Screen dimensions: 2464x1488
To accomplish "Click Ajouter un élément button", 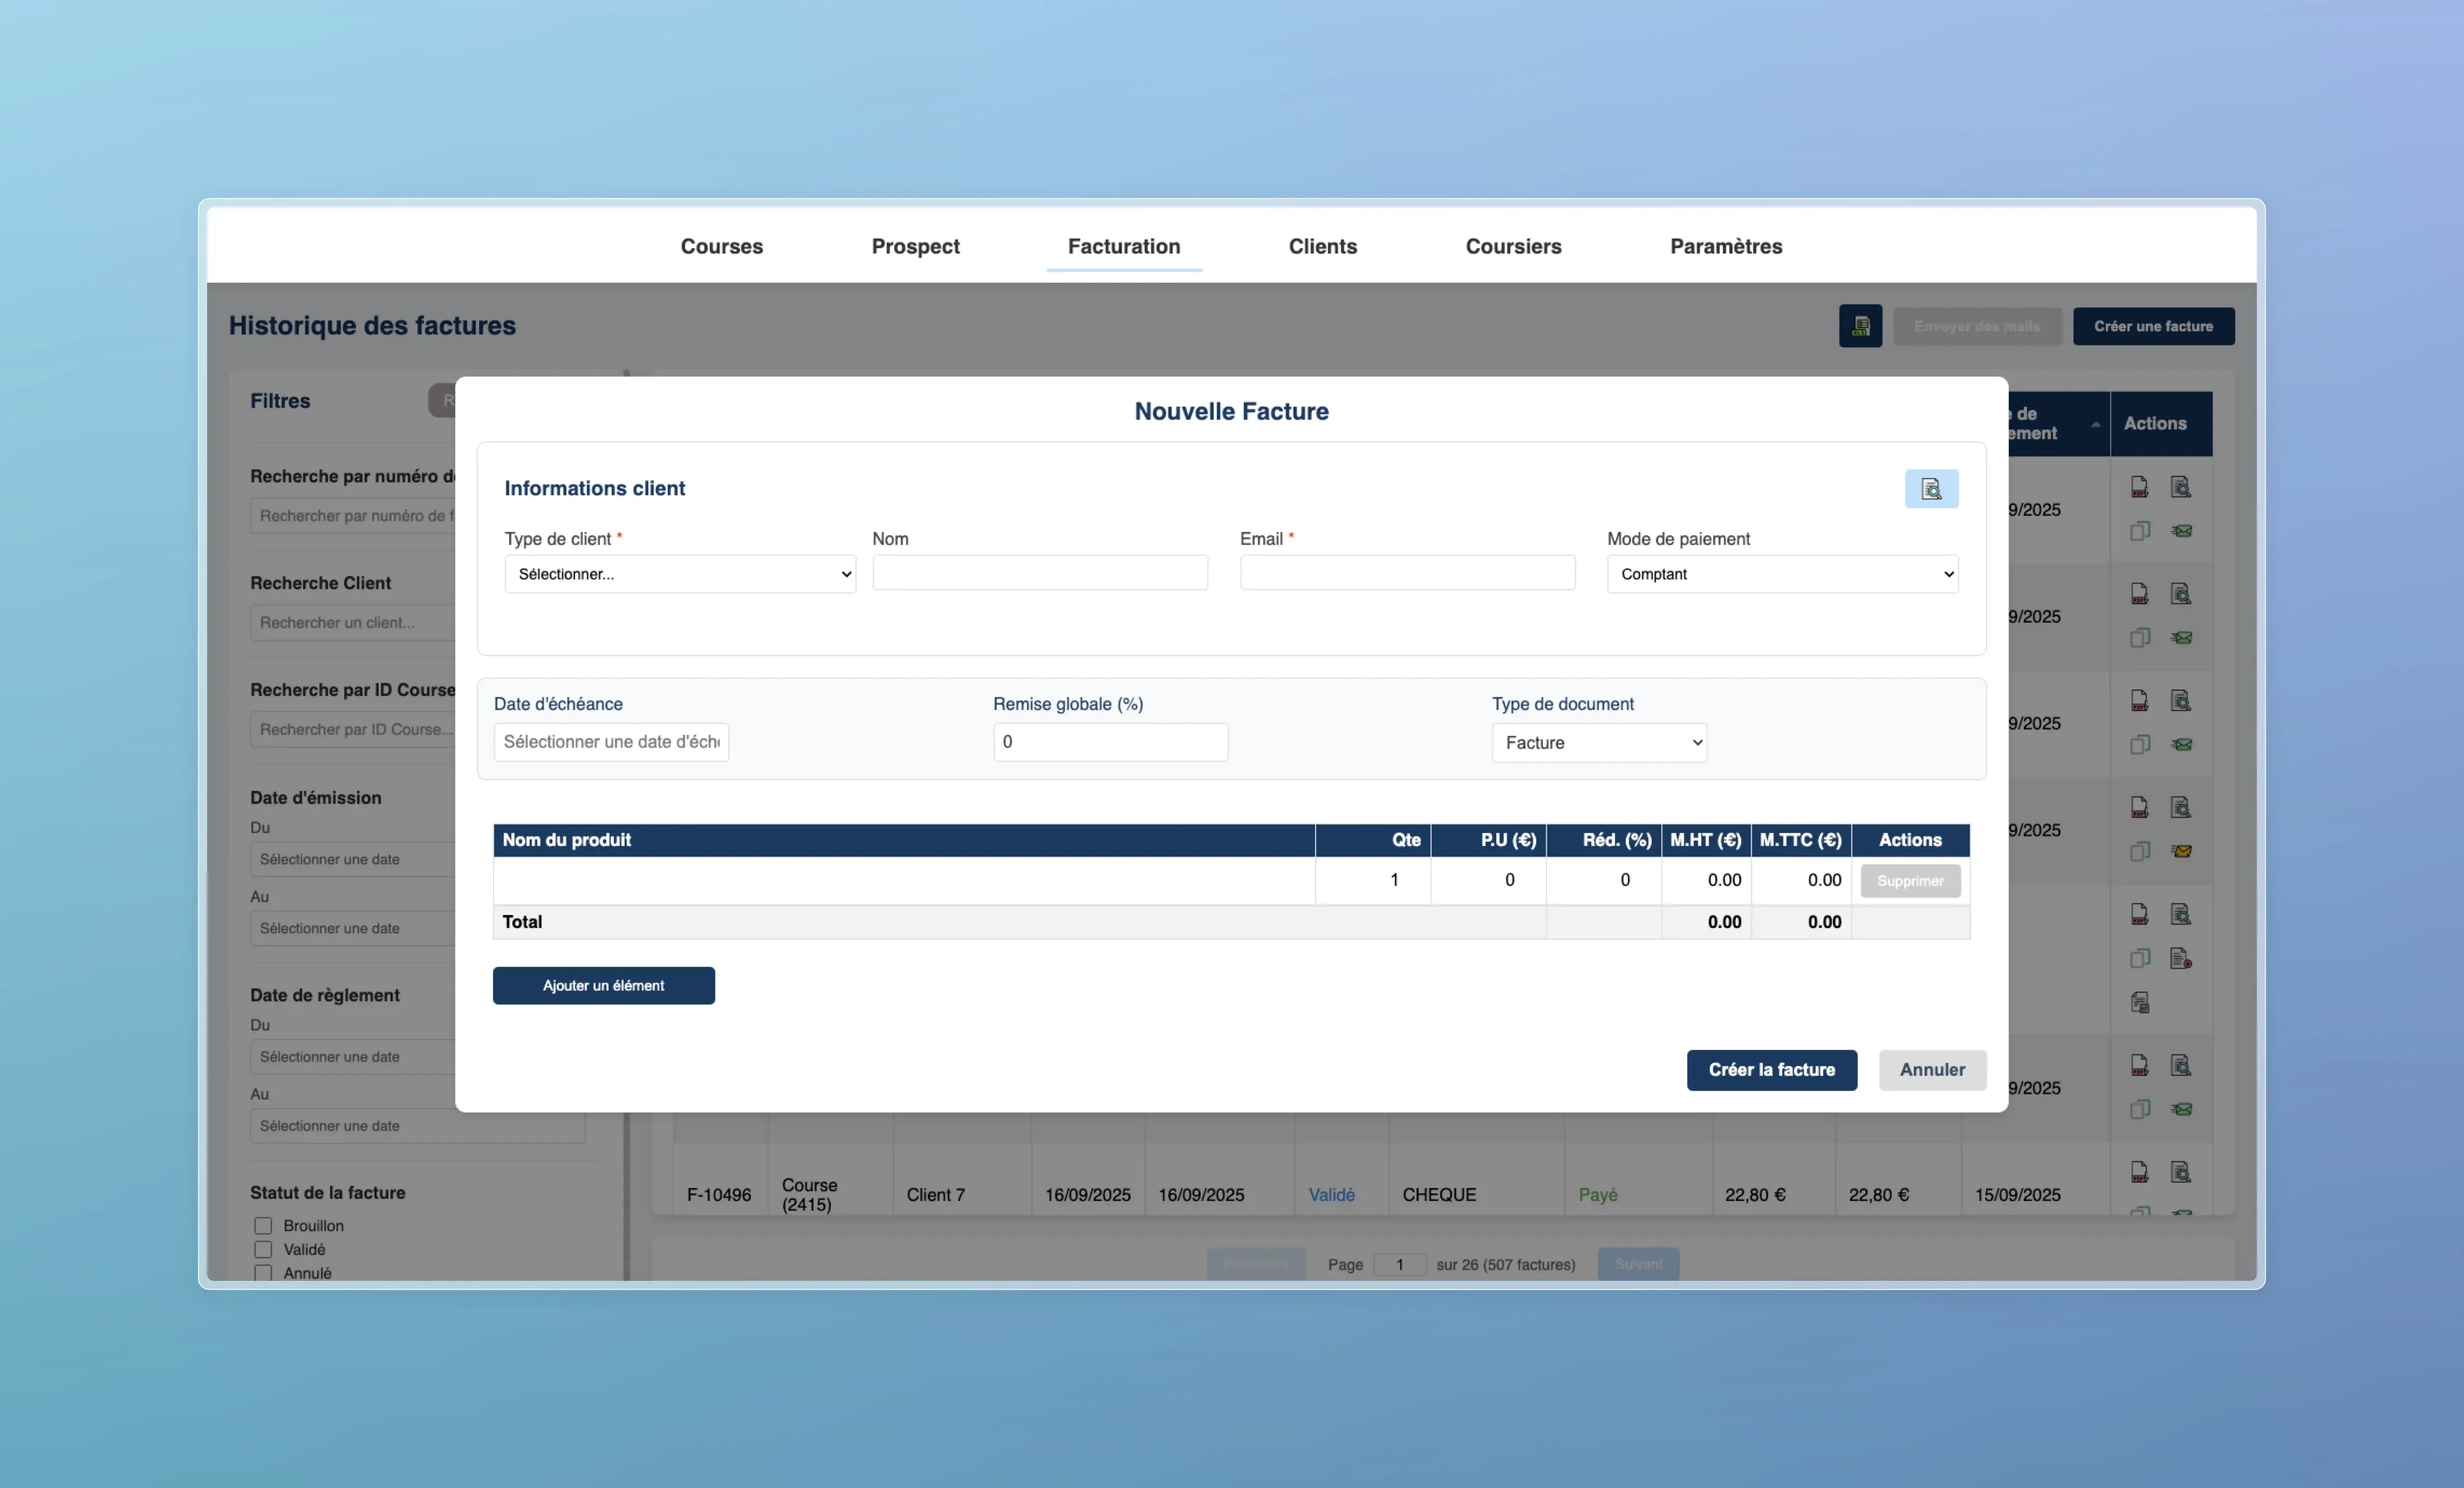I will 603,986.
